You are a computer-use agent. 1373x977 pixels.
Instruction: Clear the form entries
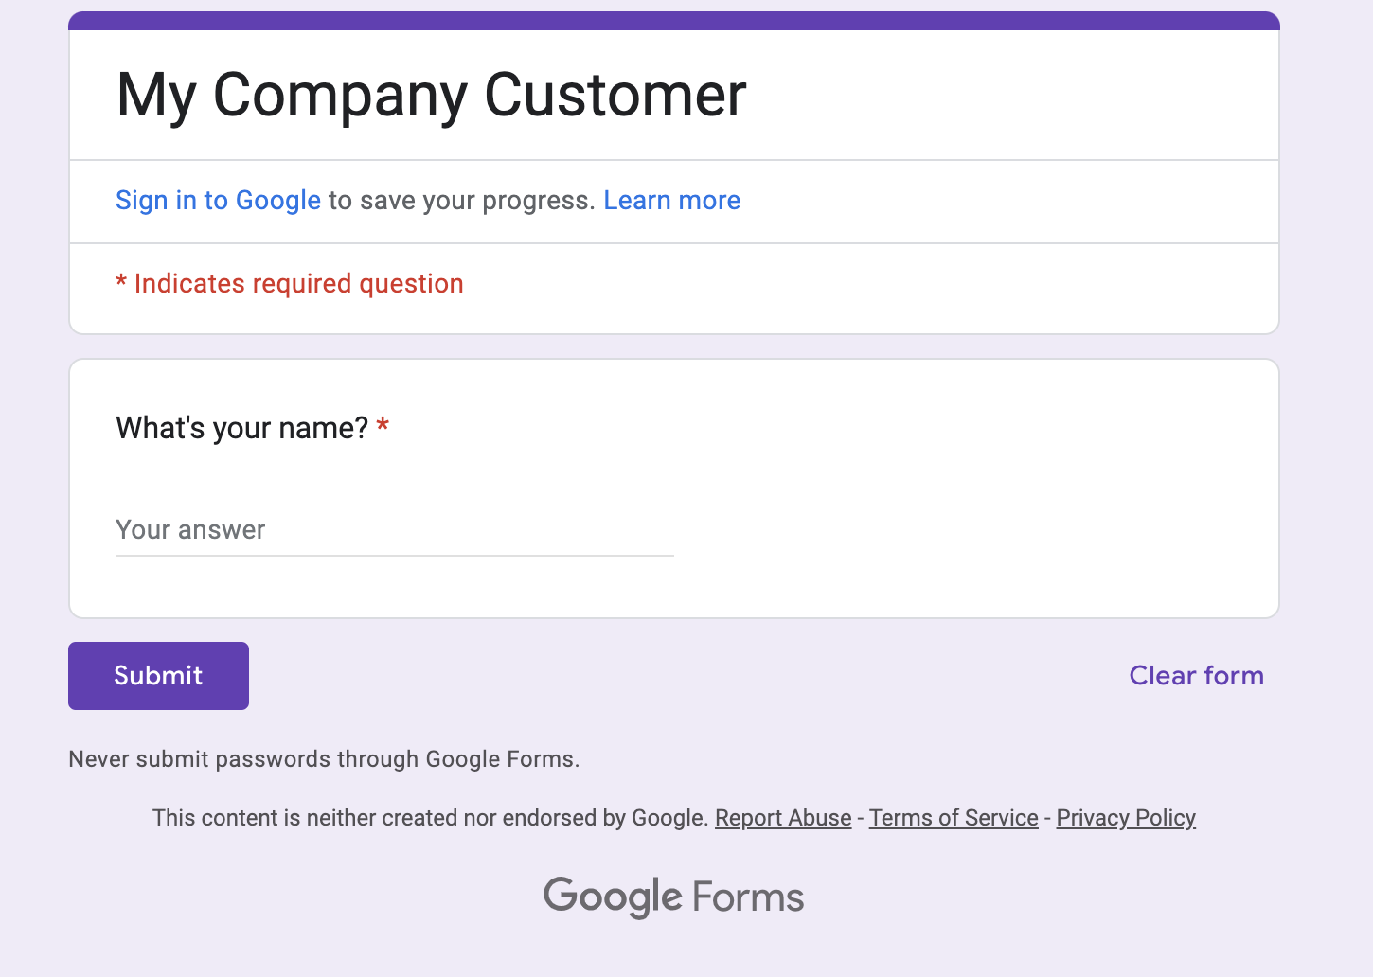(x=1196, y=676)
